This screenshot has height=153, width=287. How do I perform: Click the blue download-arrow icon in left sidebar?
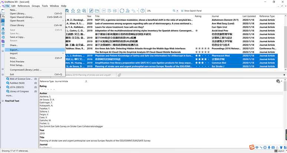pos(3,29)
